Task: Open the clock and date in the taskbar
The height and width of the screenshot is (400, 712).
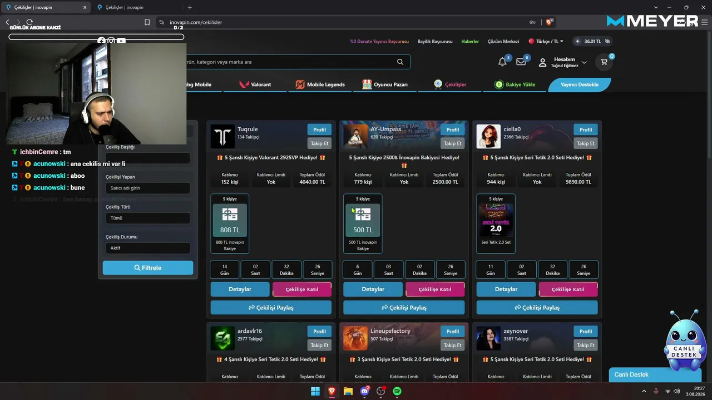Action: click(695, 391)
